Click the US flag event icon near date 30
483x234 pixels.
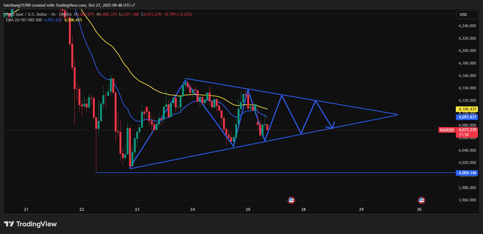click(421, 200)
